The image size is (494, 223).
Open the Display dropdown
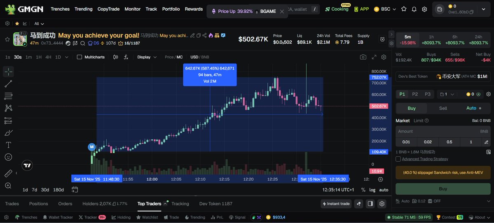point(147,57)
